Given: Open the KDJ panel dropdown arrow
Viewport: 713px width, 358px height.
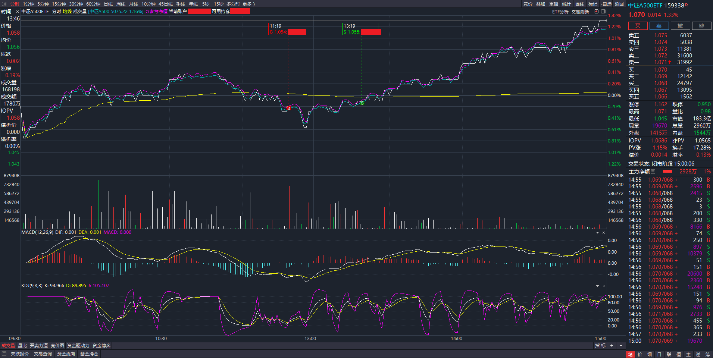Looking at the screenshot, I should click(597, 286).
